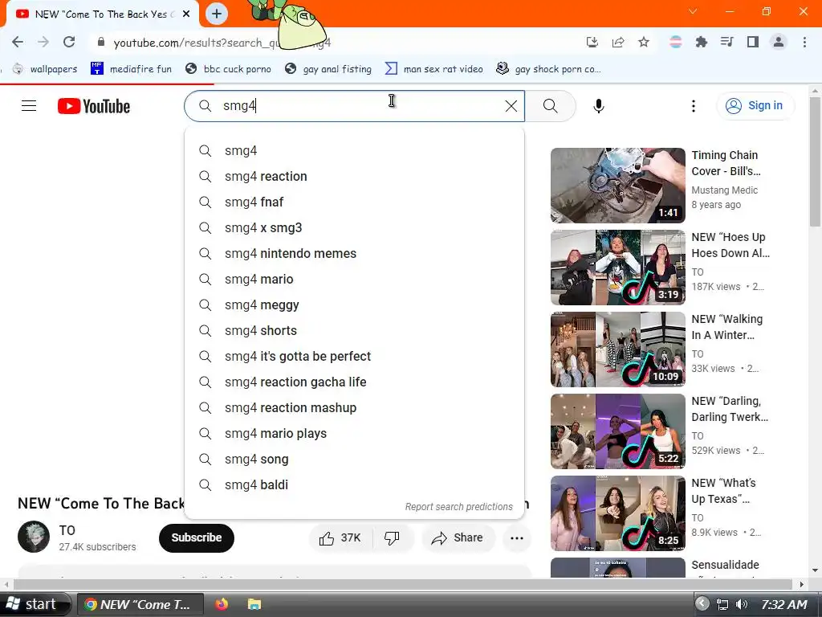Open volume control in system tray

pyautogui.click(x=741, y=604)
